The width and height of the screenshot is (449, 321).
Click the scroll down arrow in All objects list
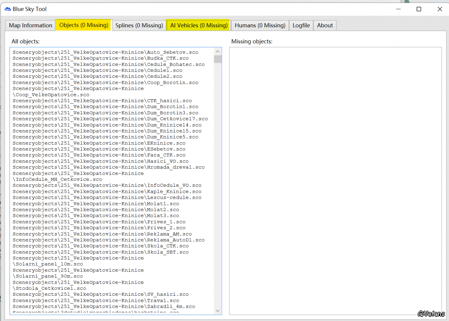click(218, 310)
